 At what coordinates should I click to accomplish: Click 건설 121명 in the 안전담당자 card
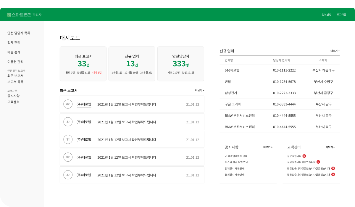[188, 73]
